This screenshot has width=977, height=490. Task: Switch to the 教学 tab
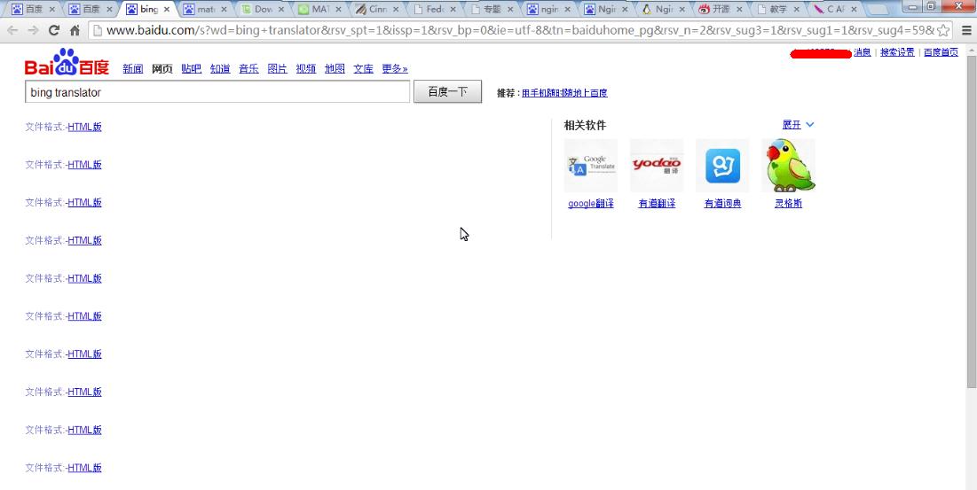pos(777,10)
